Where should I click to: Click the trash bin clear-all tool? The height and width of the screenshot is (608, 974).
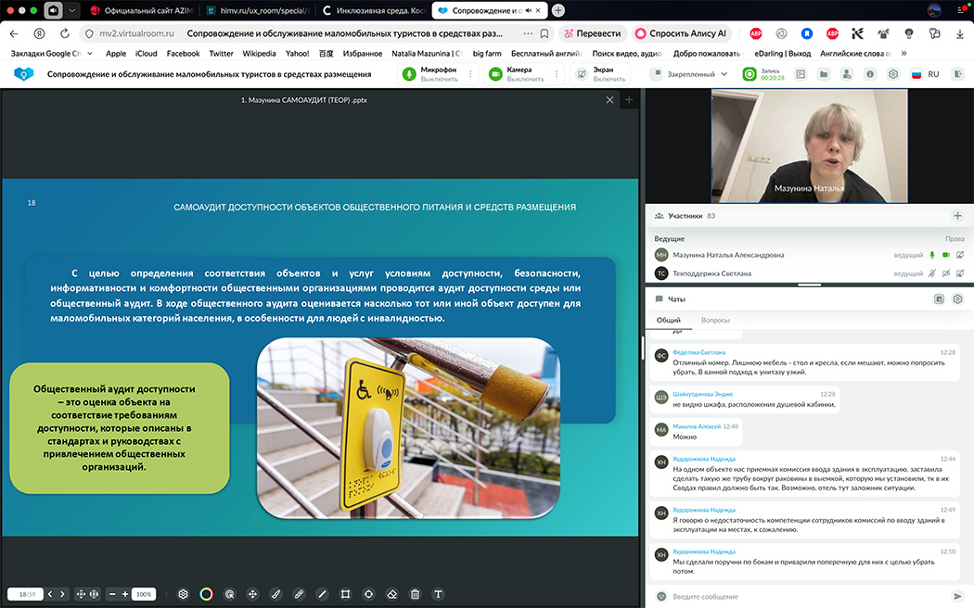pyautogui.click(x=415, y=594)
